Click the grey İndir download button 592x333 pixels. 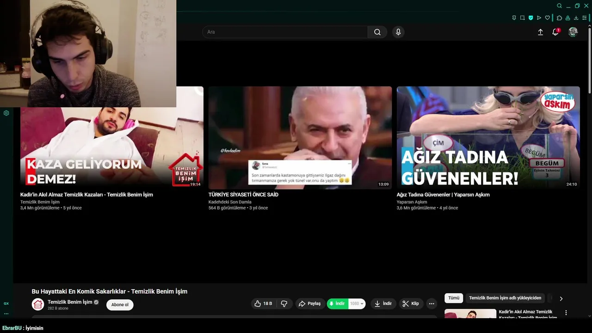(x=383, y=303)
